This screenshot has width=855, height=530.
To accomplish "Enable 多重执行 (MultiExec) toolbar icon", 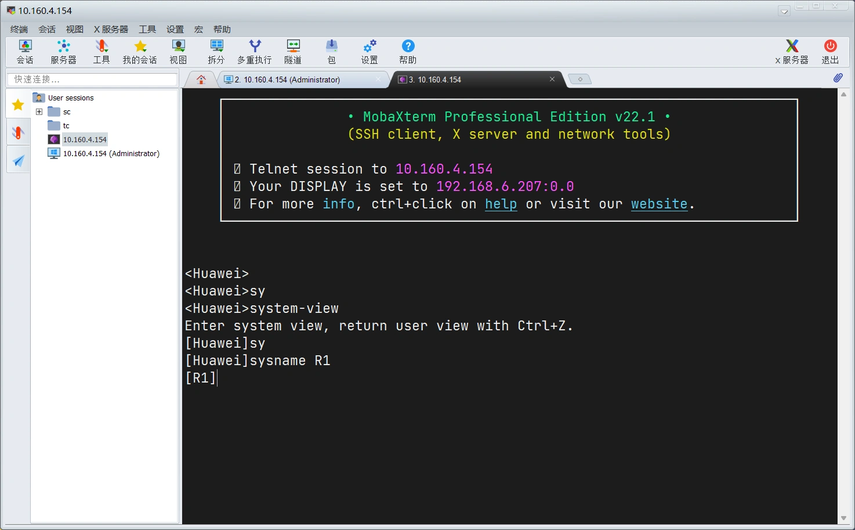I will [255, 52].
